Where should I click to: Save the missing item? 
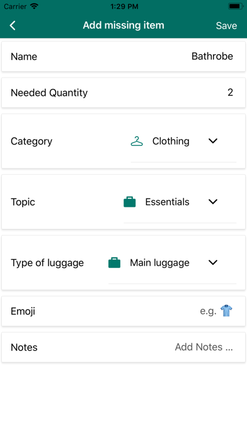226,25
